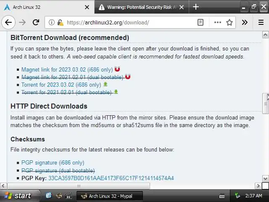Image resolution: width=269 pixels, height=202 pixels.
Task: Click the forward navigation arrow
Action: pos(22,22)
